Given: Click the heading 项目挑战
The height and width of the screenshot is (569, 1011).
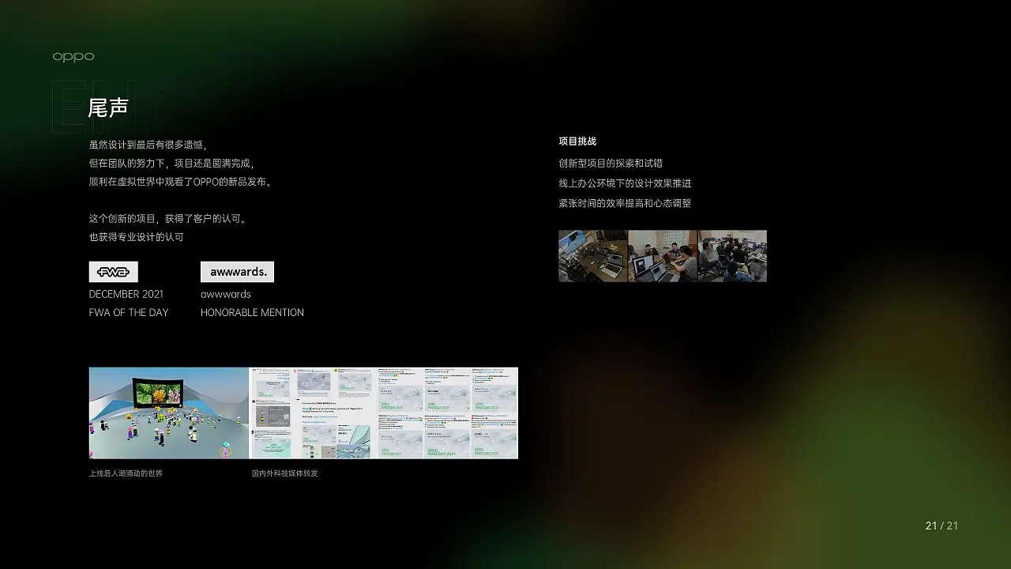Looking at the screenshot, I should point(577,141).
